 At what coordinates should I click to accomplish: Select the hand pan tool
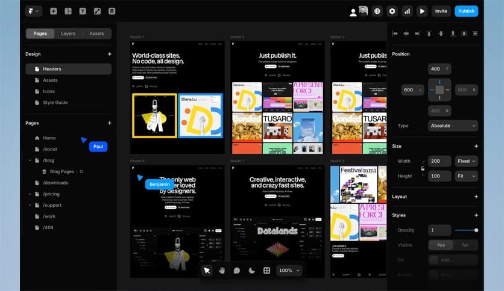(x=222, y=271)
